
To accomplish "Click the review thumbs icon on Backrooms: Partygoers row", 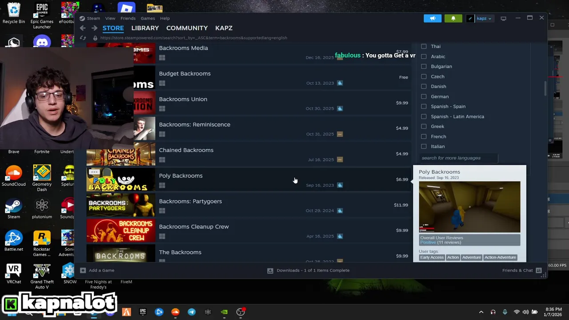I will point(340,211).
